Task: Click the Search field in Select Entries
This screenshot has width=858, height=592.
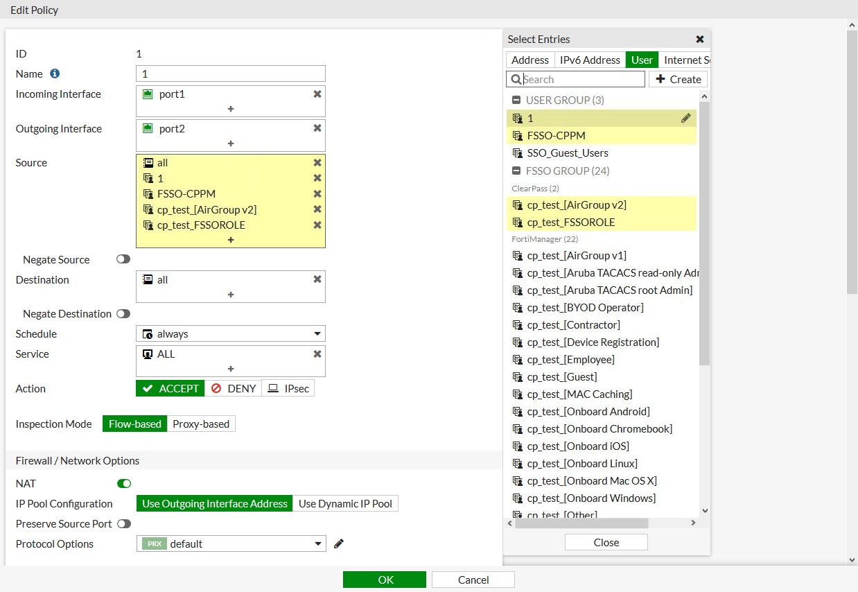Action: (x=582, y=79)
